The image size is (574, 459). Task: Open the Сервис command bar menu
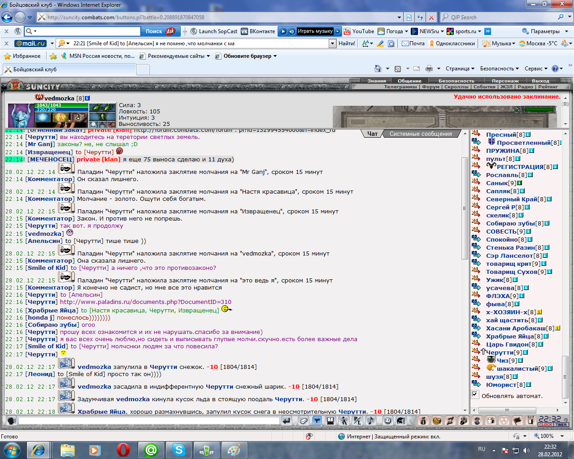(x=536, y=69)
